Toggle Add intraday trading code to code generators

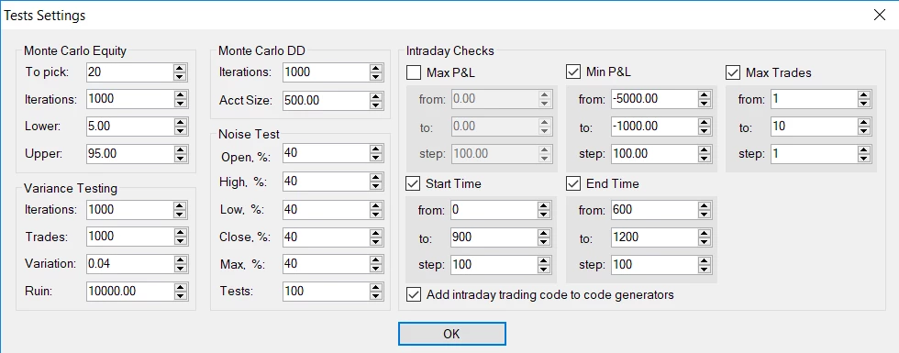click(414, 295)
